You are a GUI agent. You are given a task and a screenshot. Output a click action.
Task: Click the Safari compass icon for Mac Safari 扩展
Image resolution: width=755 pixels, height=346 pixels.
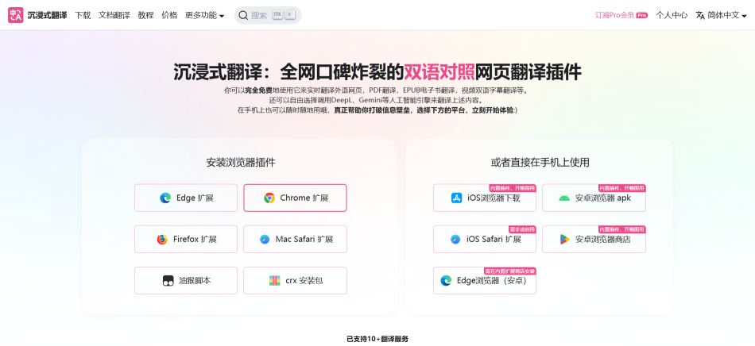[265, 239]
